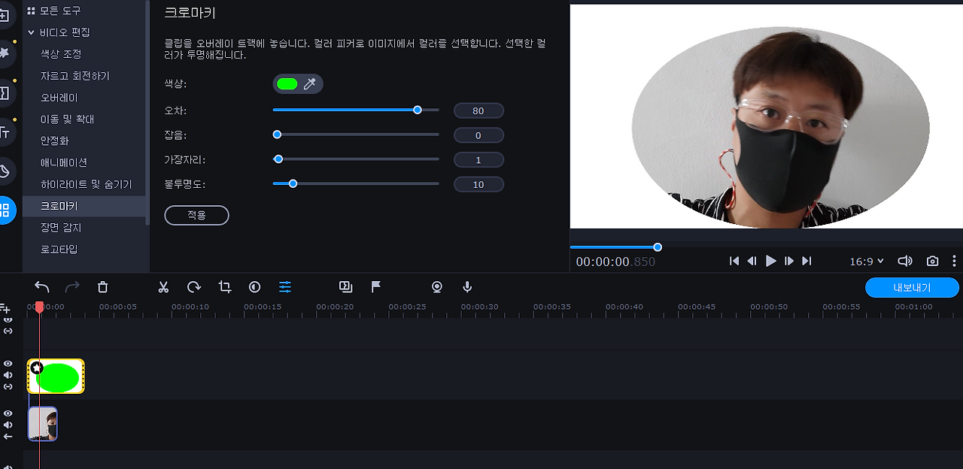This screenshot has height=469, width=963.
Task: Play the preview video
Action: tap(770, 261)
